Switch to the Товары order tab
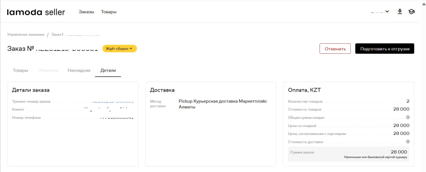The height and width of the screenshot is (172, 426). [x=20, y=70]
